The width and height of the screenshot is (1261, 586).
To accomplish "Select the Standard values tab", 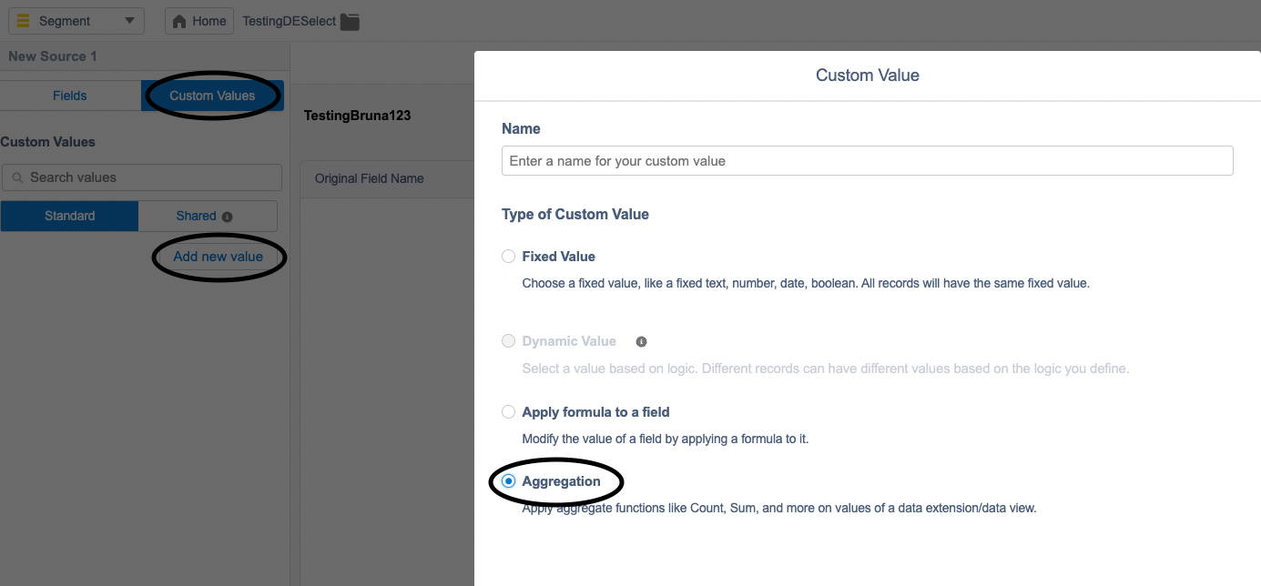I will click(x=70, y=216).
